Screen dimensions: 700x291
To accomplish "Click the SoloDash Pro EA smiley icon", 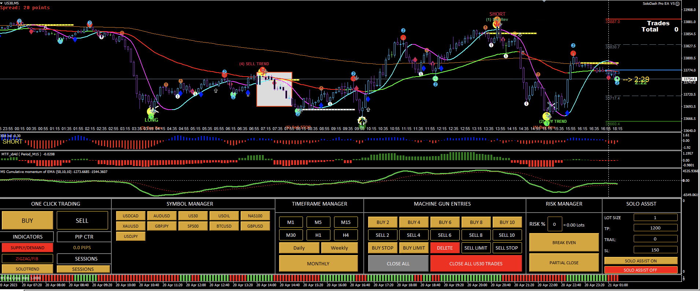I will (677, 4).
